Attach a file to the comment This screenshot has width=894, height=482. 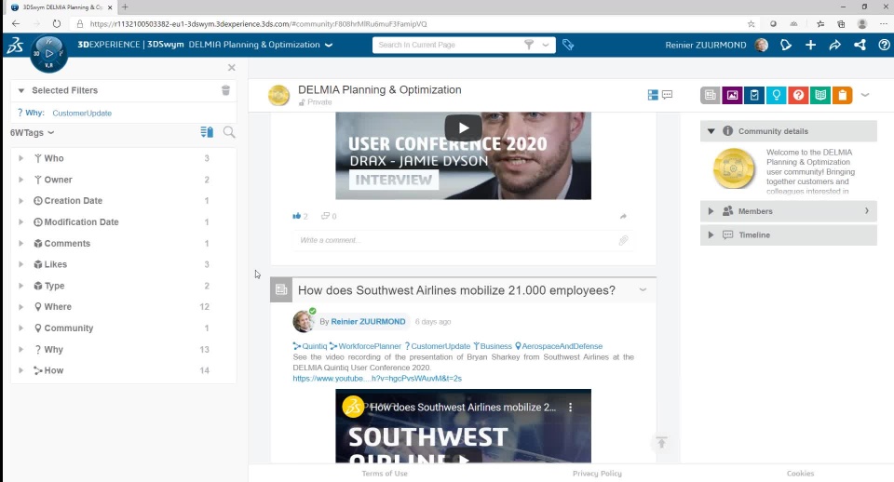coord(623,240)
